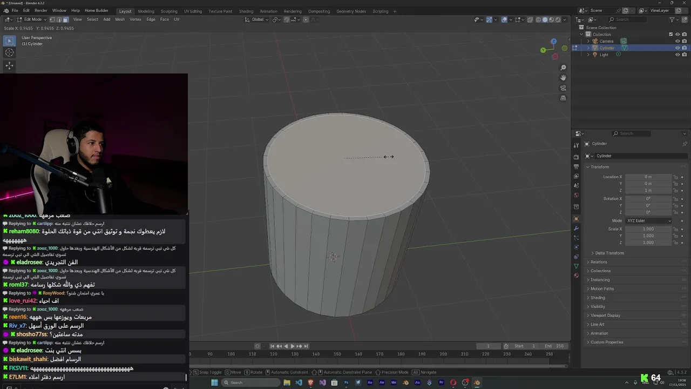The height and width of the screenshot is (389, 691).
Task: Open the outliner filter funnel
Action: (x=673, y=19)
